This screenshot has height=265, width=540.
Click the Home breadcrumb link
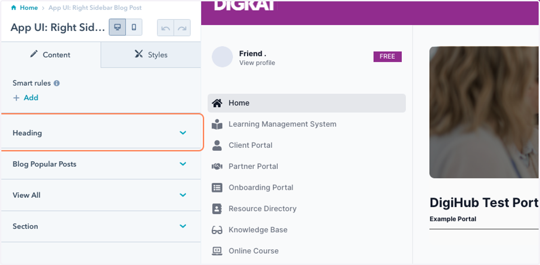[x=29, y=8]
